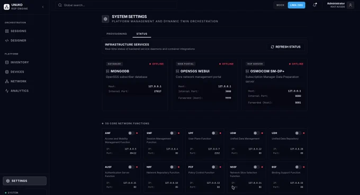Click the Designer code icon

pos(7,40)
